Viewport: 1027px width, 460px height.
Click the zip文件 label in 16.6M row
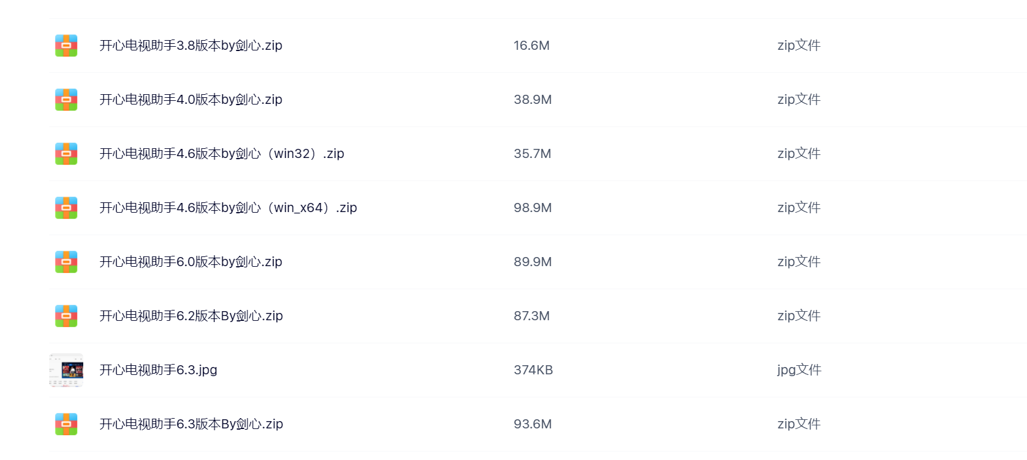point(799,46)
